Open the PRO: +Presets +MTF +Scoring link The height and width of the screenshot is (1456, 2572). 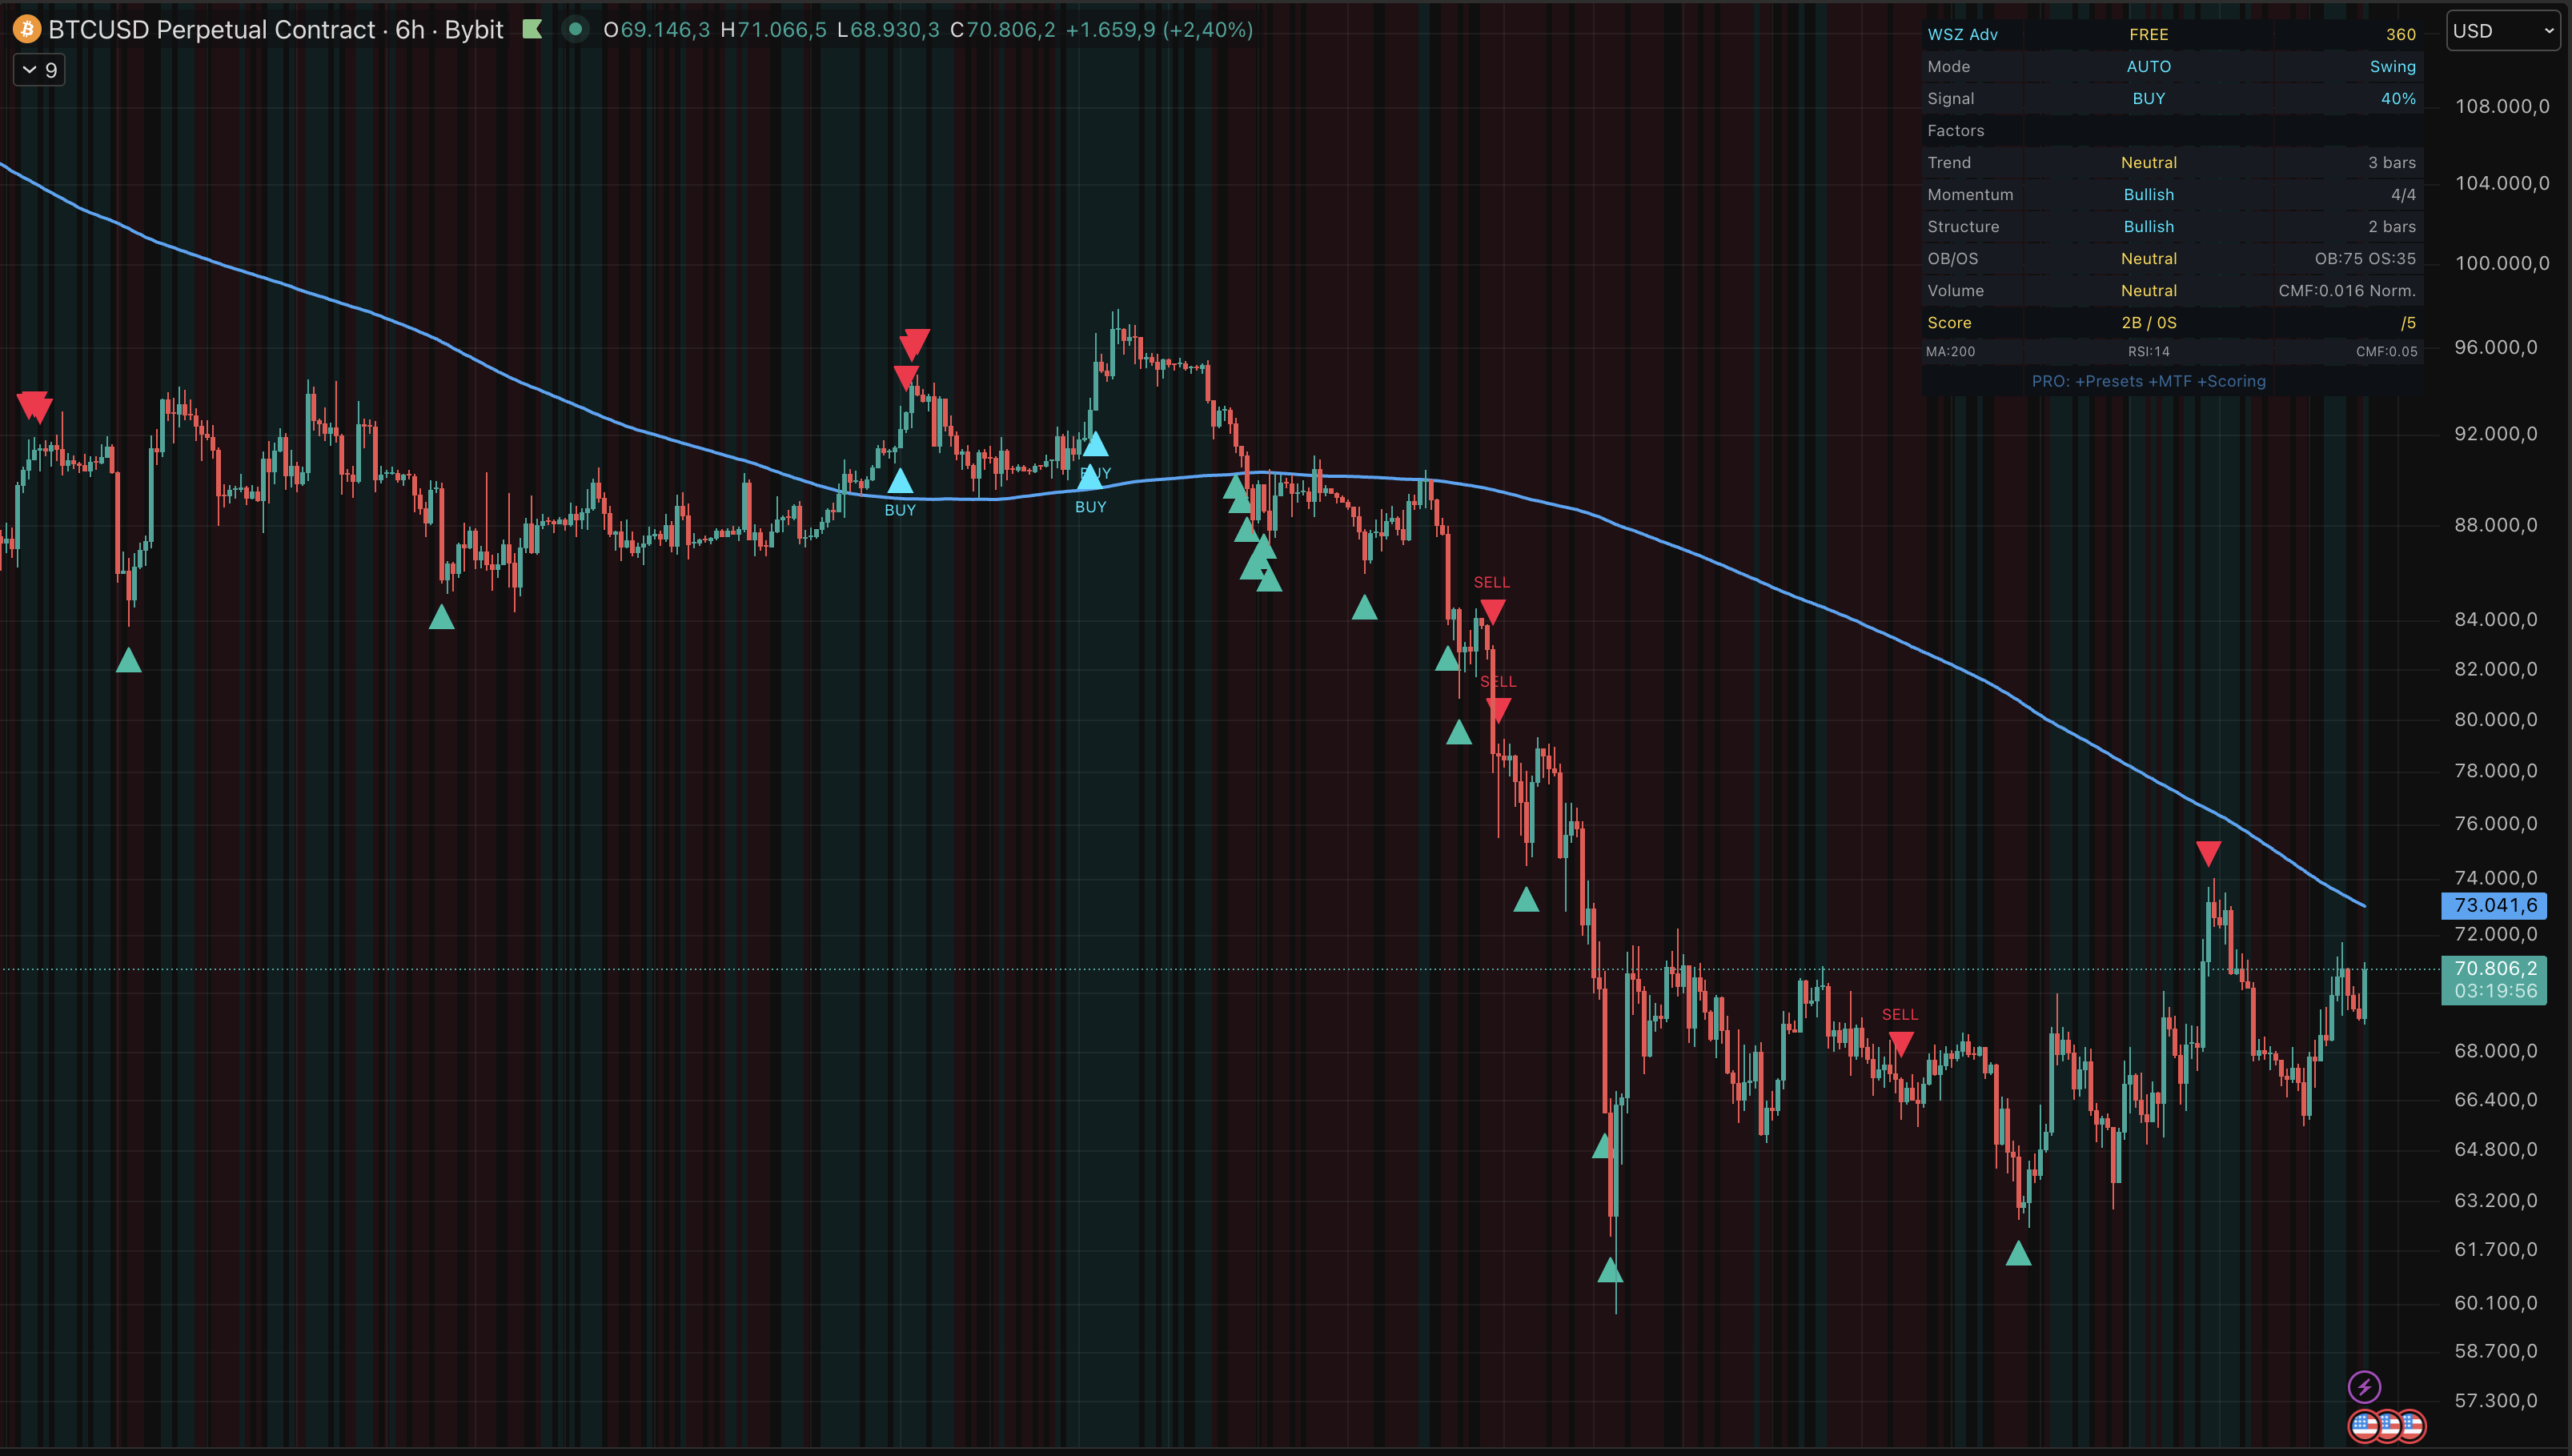2148,381
